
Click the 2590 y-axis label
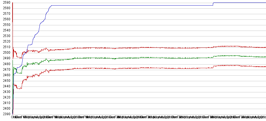pyautogui.click(x=6, y=3)
